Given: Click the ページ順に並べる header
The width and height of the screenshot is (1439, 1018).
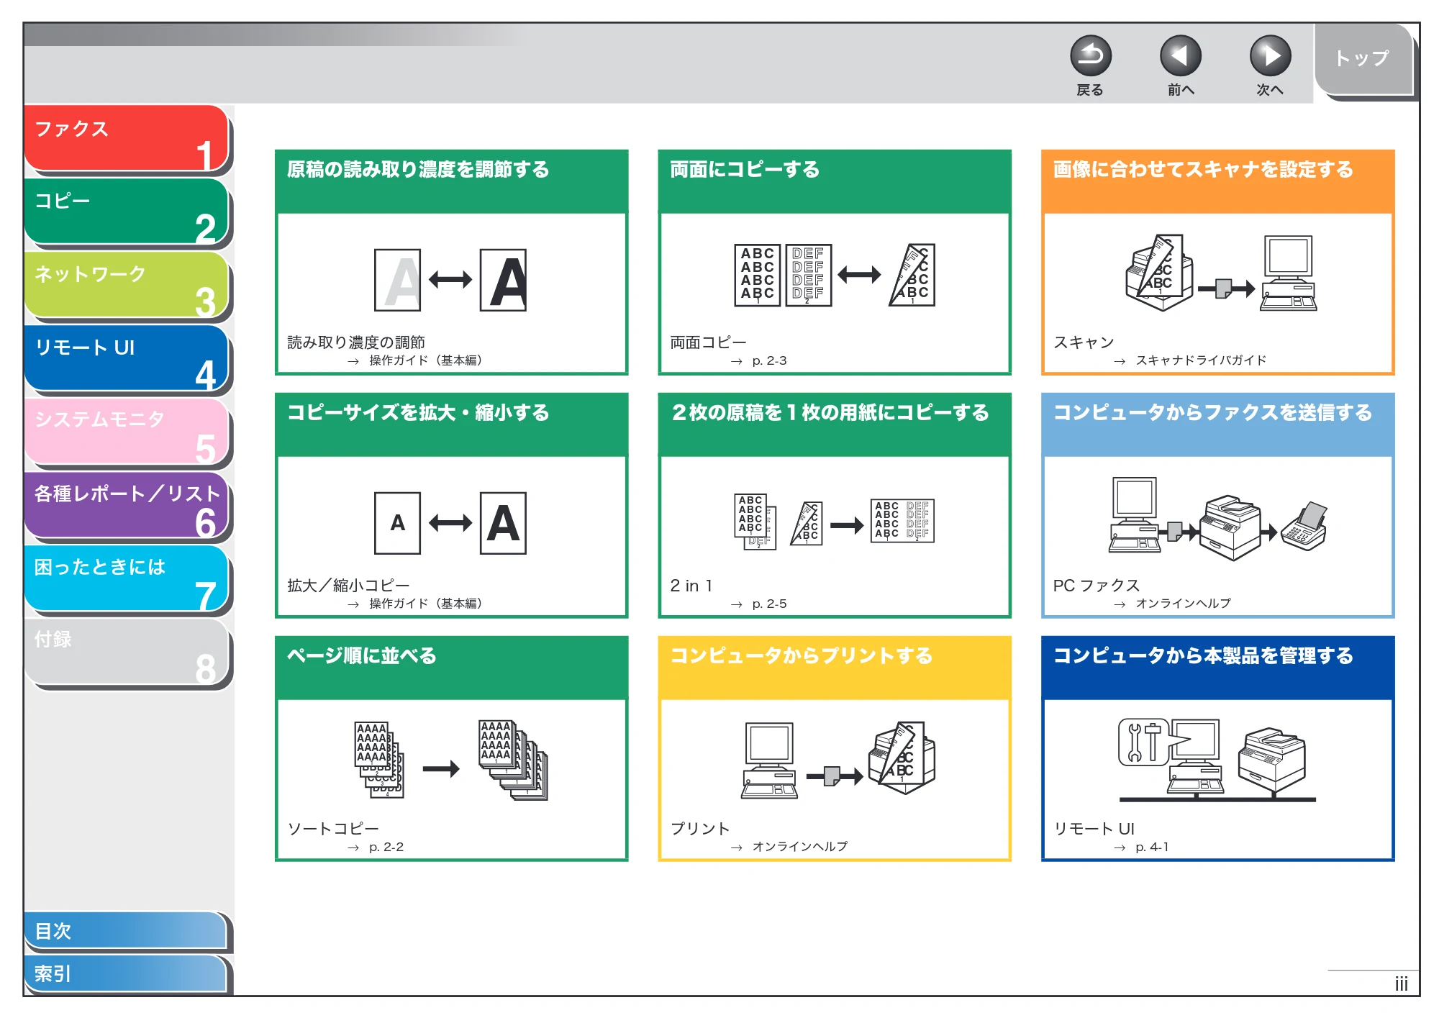Looking at the screenshot, I should (451, 668).
